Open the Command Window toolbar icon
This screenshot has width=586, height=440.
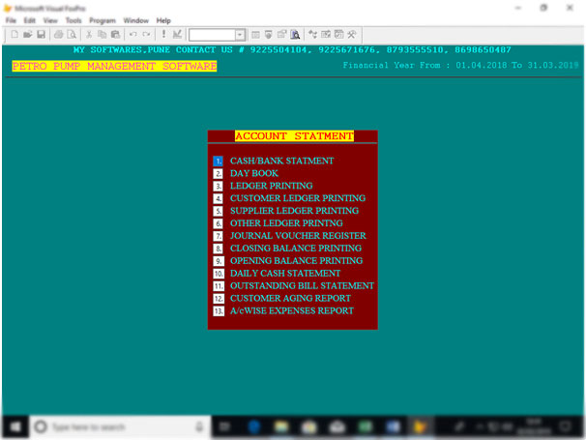pyautogui.click(x=255, y=35)
